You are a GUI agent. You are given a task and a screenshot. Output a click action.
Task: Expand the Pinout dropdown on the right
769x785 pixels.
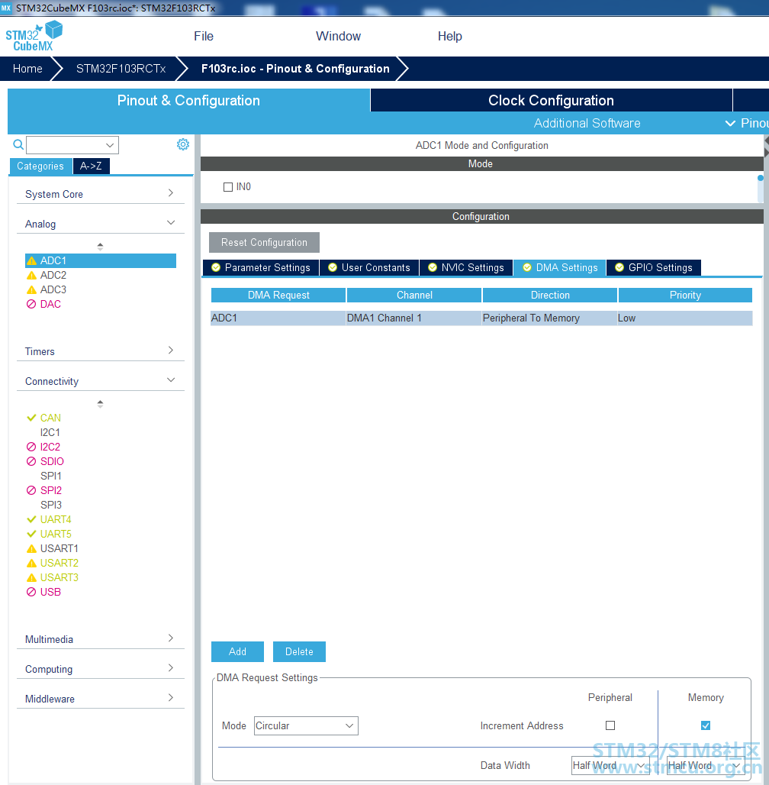(746, 123)
